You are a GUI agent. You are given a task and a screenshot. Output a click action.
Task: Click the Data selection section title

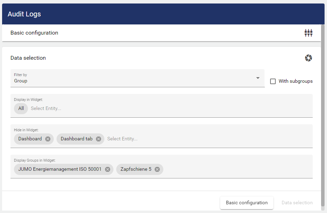click(x=28, y=58)
